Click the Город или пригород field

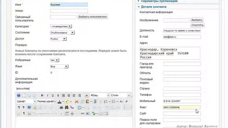pyautogui.click(x=182, y=64)
